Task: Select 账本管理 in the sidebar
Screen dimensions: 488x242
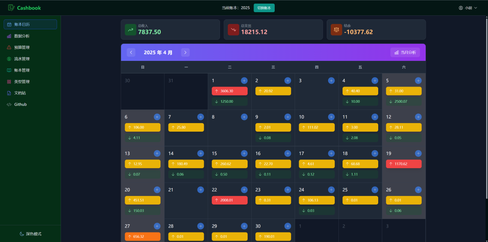Action: 21,70
